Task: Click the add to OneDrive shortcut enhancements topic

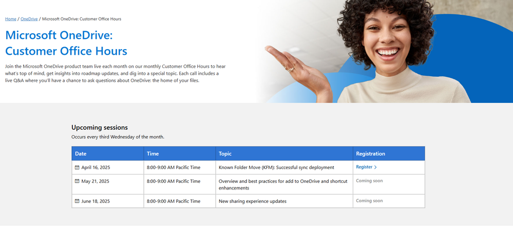Action: point(283,184)
